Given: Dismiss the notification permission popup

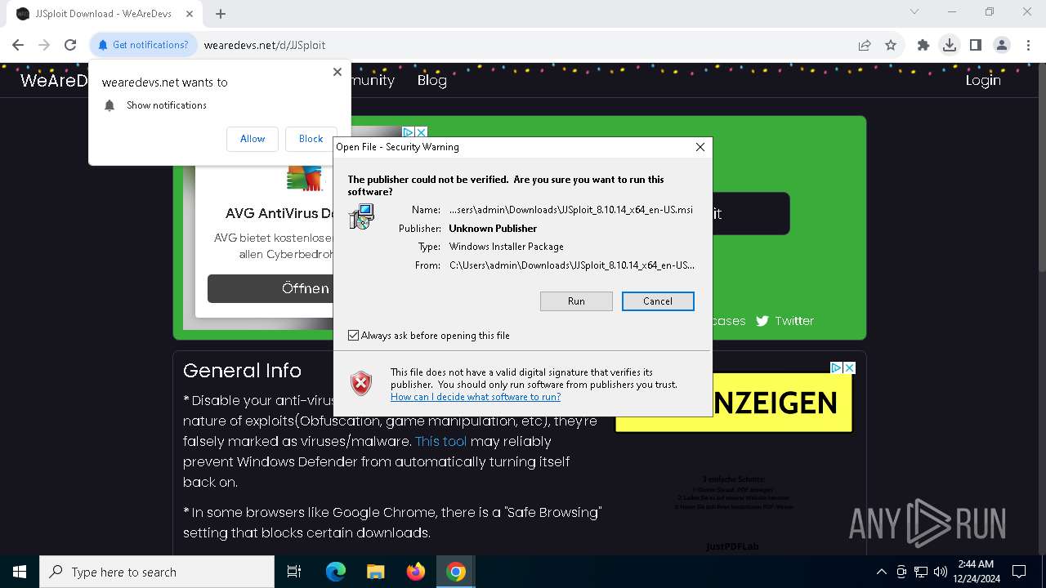Looking at the screenshot, I should click(x=337, y=72).
